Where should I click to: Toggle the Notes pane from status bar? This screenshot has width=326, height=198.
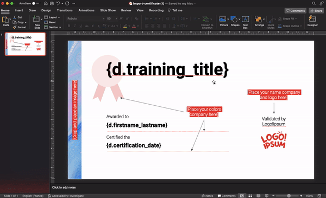(x=208, y=196)
